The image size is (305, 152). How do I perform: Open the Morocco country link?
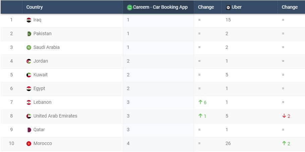(43, 143)
